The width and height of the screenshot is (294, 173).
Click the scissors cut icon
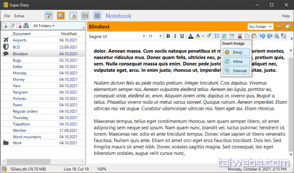[240, 36]
